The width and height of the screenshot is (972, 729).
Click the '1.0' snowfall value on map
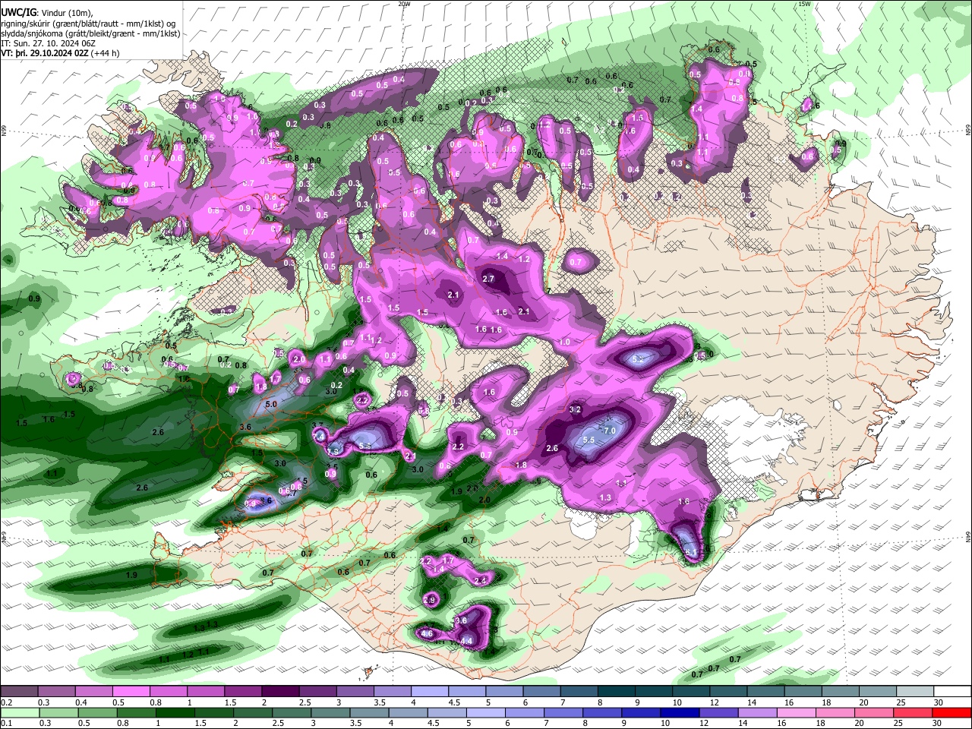tap(564, 342)
